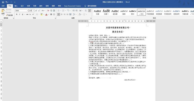Toggle Bold formatting
Screen dimensions: 194x101
(17, 14)
